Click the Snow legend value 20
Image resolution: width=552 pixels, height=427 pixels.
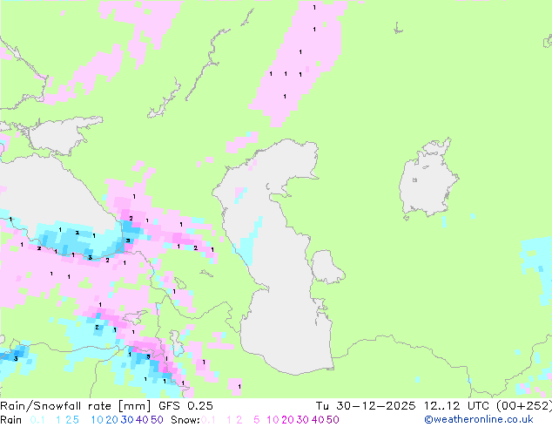click(x=287, y=420)
